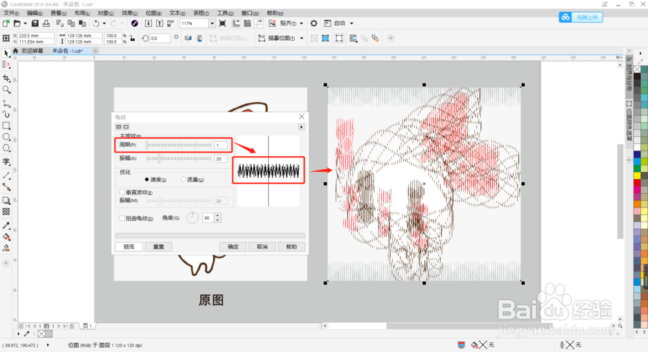
Task: Click the 周期 value input field
Action: [x=221, y=145]
